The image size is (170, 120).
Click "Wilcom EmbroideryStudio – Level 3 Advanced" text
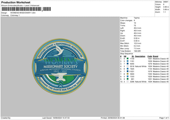20,6
